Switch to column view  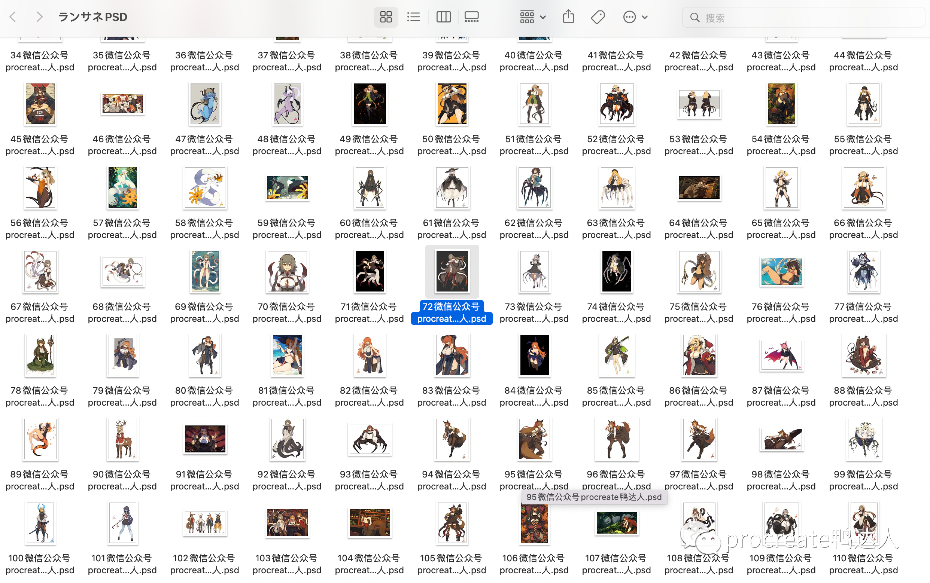[x=444, y=17]
